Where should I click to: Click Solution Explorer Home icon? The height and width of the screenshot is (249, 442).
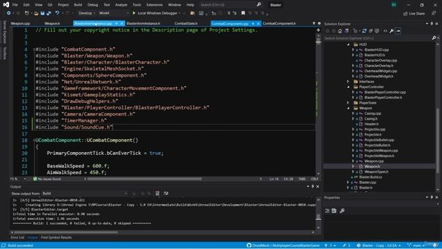tap(340, 31)
